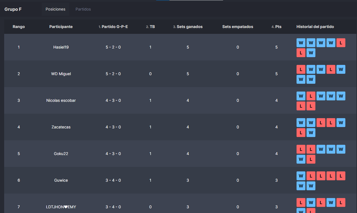Click the TB column header
Image resolution: width=357 pixels, height=213 pixels.
pos(150,27)
